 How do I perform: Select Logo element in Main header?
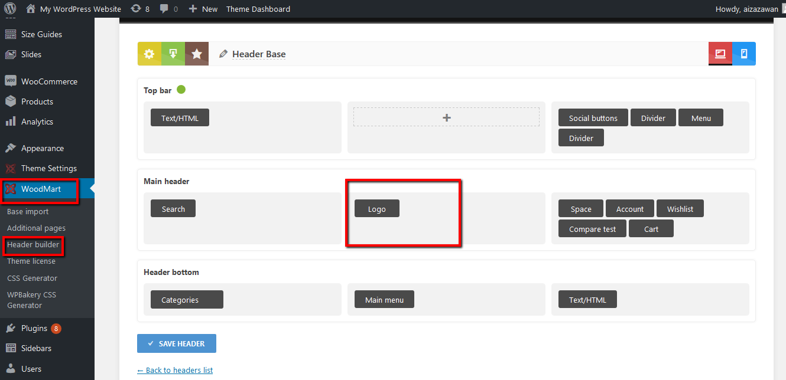377,209
